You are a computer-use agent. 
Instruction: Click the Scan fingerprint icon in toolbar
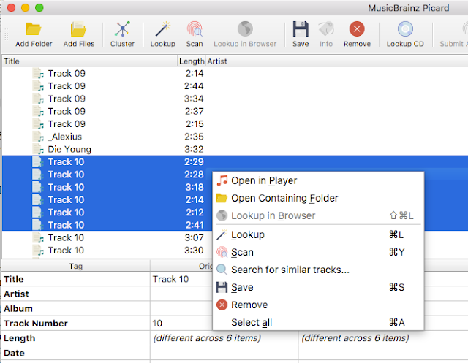click(x=195, y=29)
